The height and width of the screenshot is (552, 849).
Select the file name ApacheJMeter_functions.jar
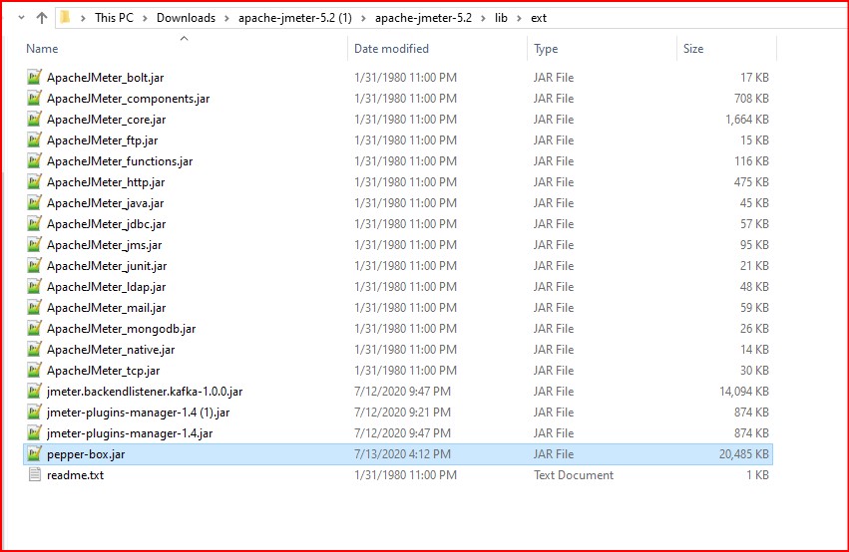tap(120, 161)
